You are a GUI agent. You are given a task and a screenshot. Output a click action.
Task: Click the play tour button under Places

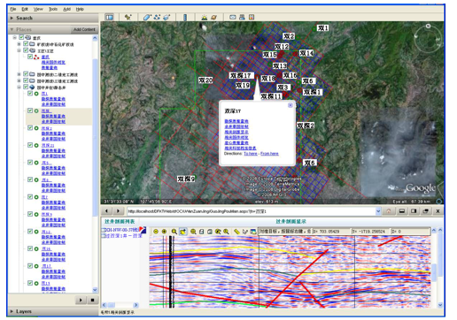point(81,300)
